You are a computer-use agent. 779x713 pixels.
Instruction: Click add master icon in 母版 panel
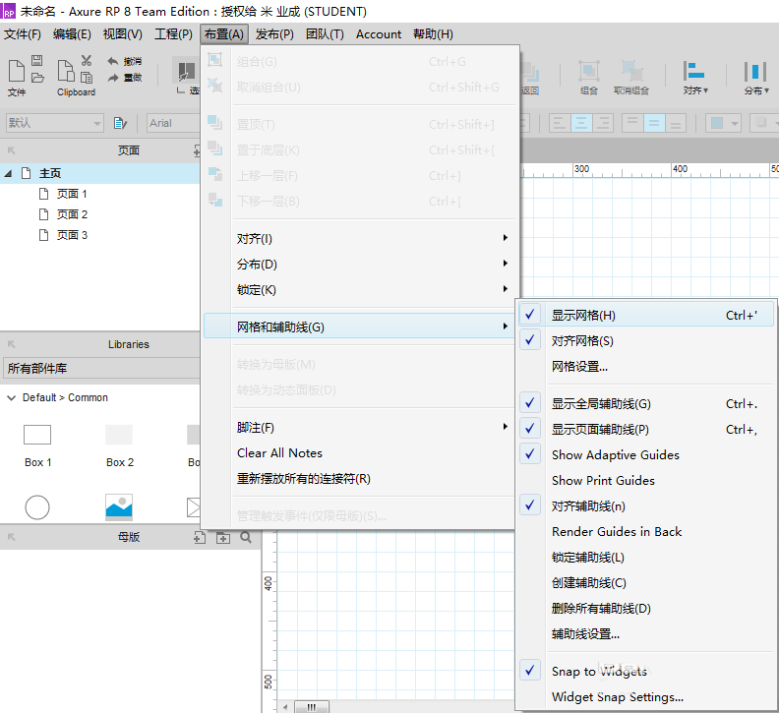(x=199, y=538)
